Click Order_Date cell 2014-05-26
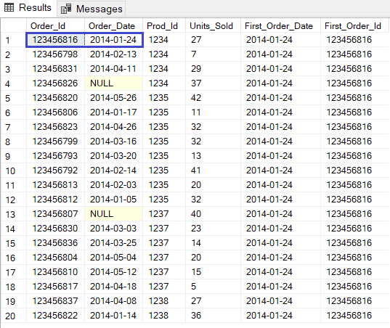The width and height of the screenshot is (390, 328). (114, 98)
